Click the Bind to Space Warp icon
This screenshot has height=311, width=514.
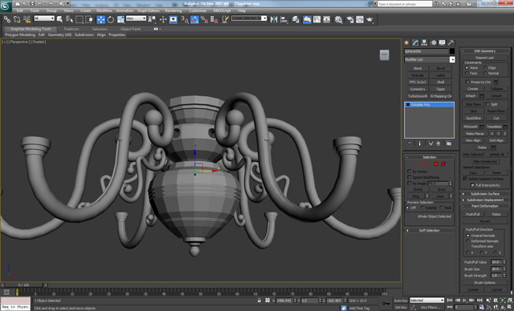click(27, 19)
